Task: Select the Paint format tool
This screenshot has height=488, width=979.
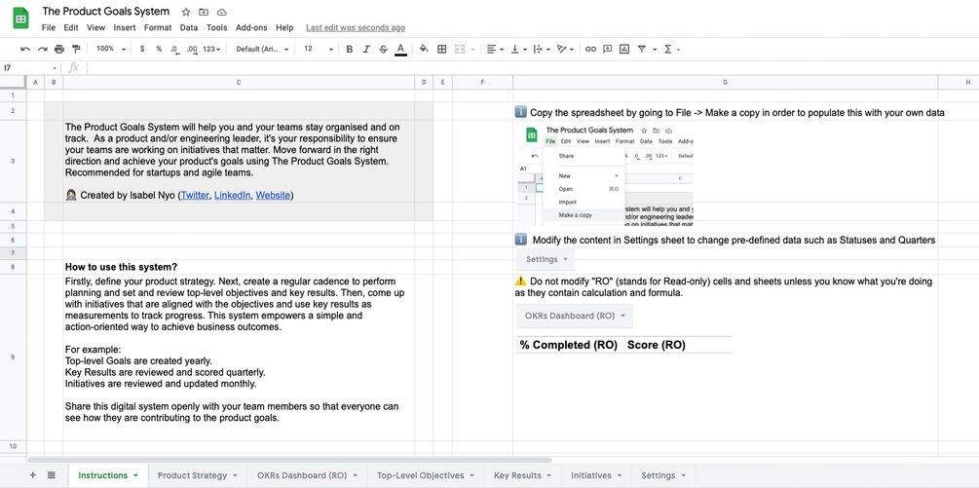Action: point(76,49)
